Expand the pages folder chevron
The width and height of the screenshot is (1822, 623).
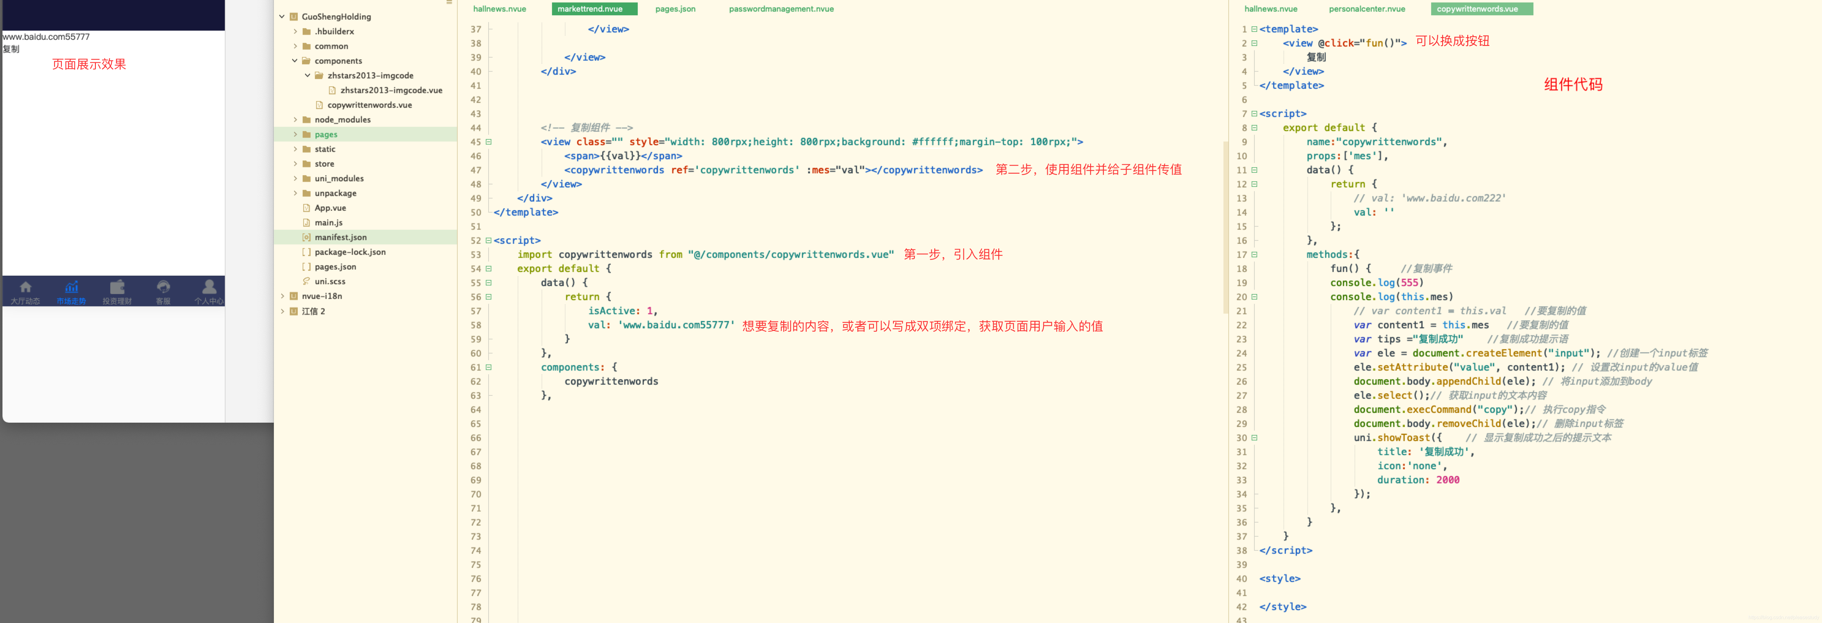click(x=295, y=134)
